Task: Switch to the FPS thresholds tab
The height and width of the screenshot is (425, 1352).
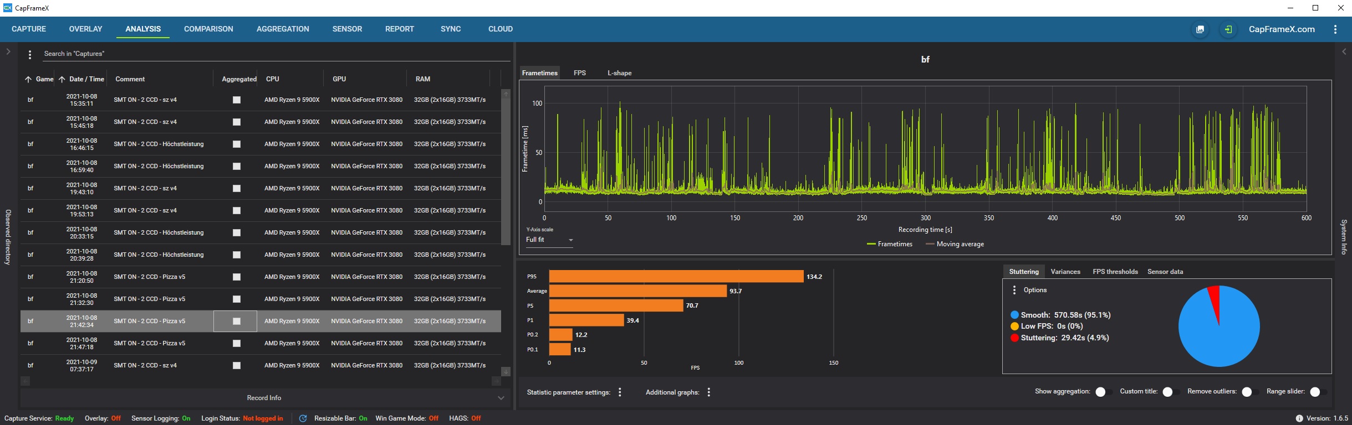Action: tap(1115, 272)
